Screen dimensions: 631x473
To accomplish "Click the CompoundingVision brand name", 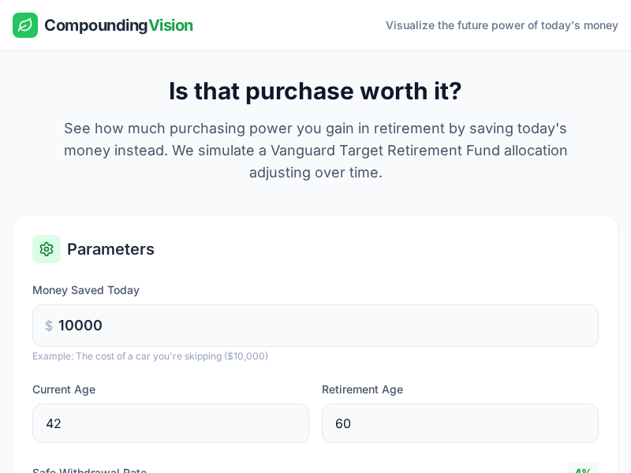I will click(x=118, y=25).
